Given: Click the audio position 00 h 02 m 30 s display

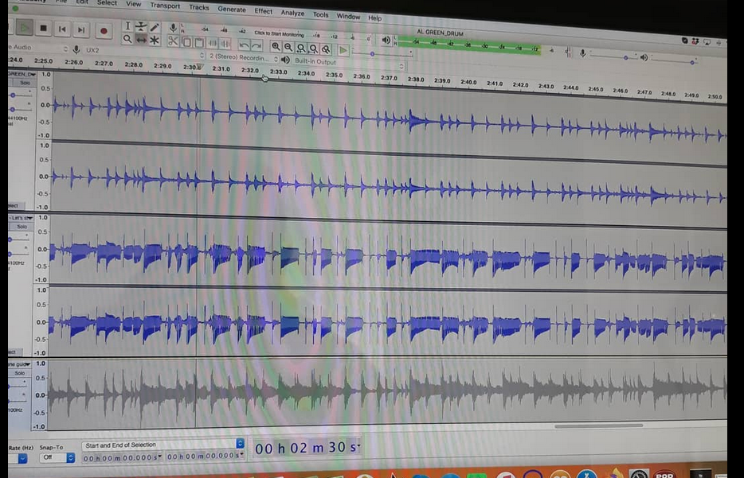Looking at the screenshot, I should [306, 447].
